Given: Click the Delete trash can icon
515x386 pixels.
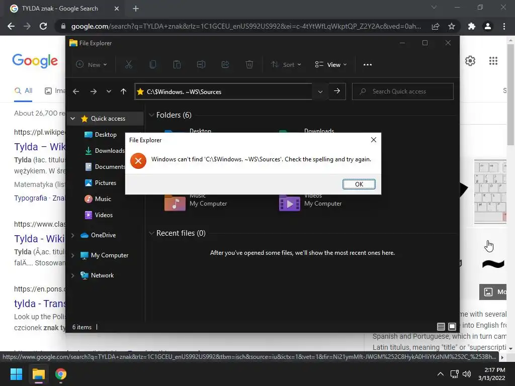Looking at the screenshot, I should pos(249,65).
